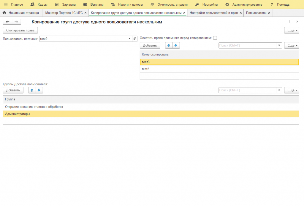The image size is (304, 206).
Task: Clear the groups search with X icon
Action: tap(279, 90)
